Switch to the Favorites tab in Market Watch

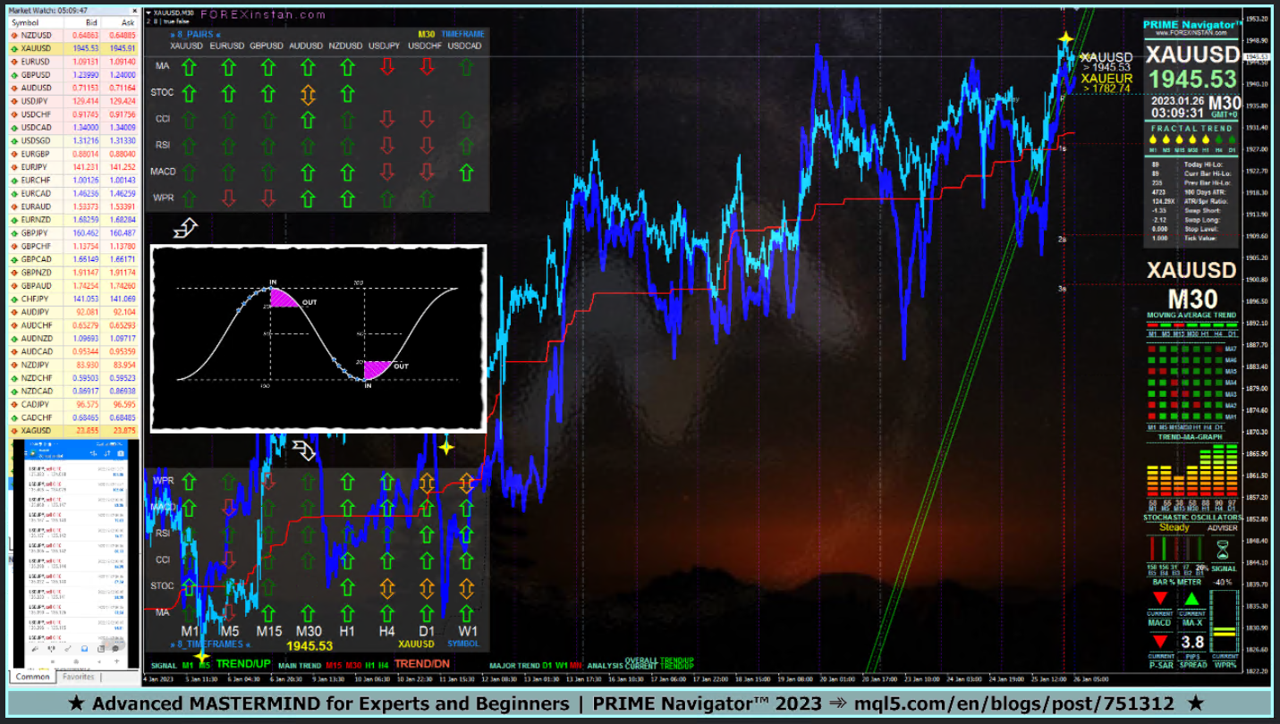(77, 678)
